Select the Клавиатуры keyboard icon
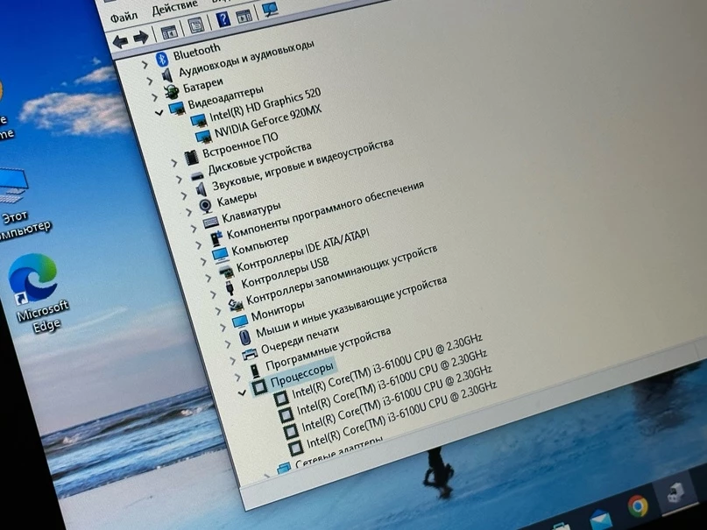The width and height of the screenshot is (707, 530). 210,223
